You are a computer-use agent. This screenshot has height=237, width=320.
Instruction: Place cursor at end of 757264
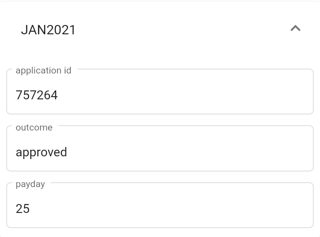[58, 95]
